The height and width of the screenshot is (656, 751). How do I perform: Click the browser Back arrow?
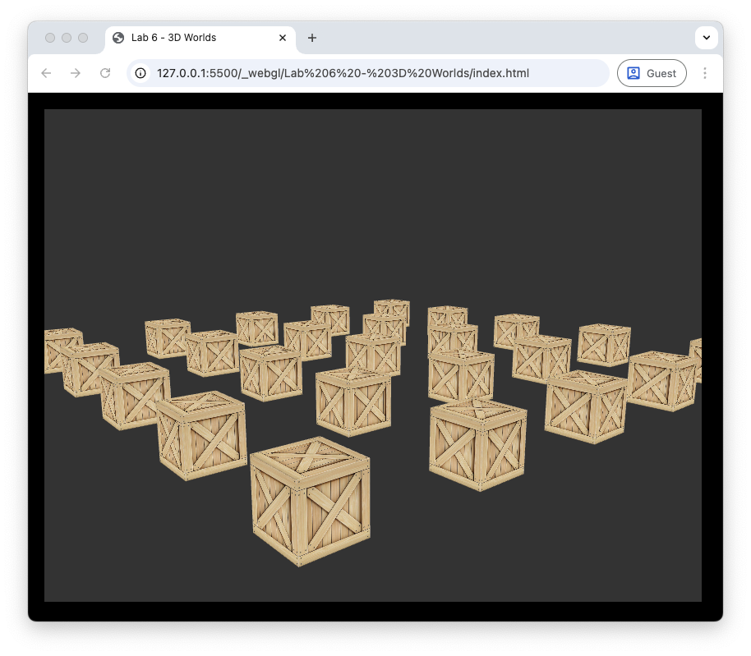tap(46, 73)
